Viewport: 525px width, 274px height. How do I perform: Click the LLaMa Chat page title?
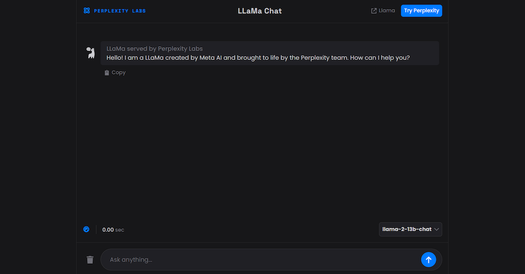(260, 11)
